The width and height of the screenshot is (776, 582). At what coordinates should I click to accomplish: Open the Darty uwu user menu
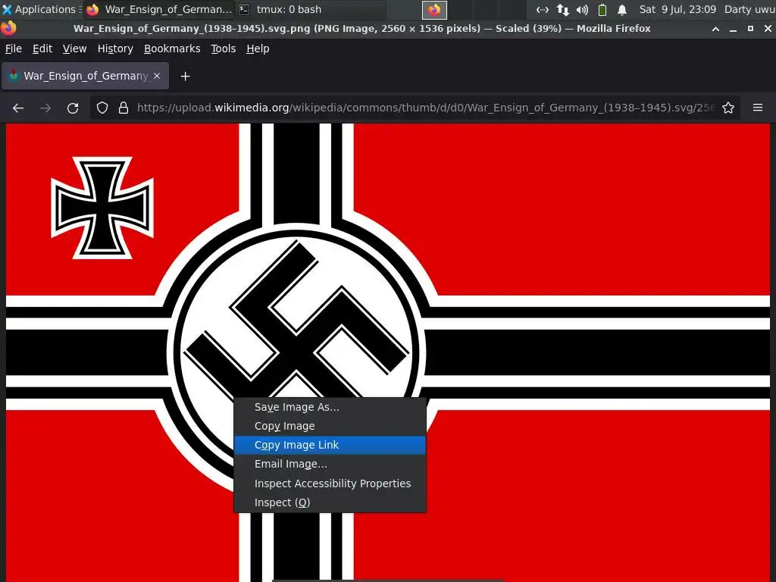click(749, 9)
